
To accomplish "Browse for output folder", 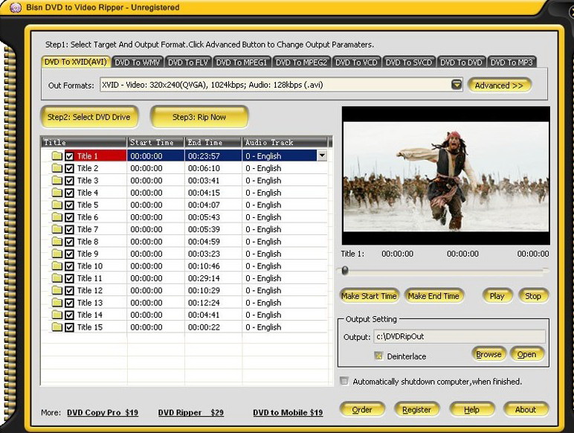I will [x=488, y=354].
